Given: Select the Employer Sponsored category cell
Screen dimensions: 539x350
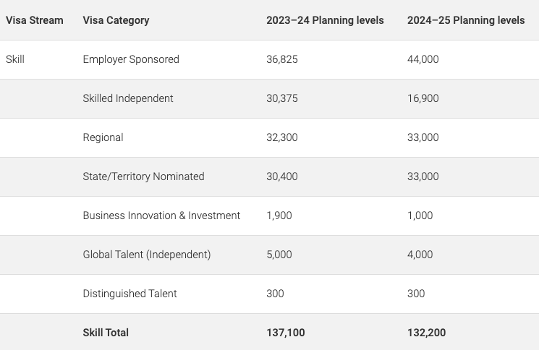Looking at the screenshot, I should (x=131, y=59).
